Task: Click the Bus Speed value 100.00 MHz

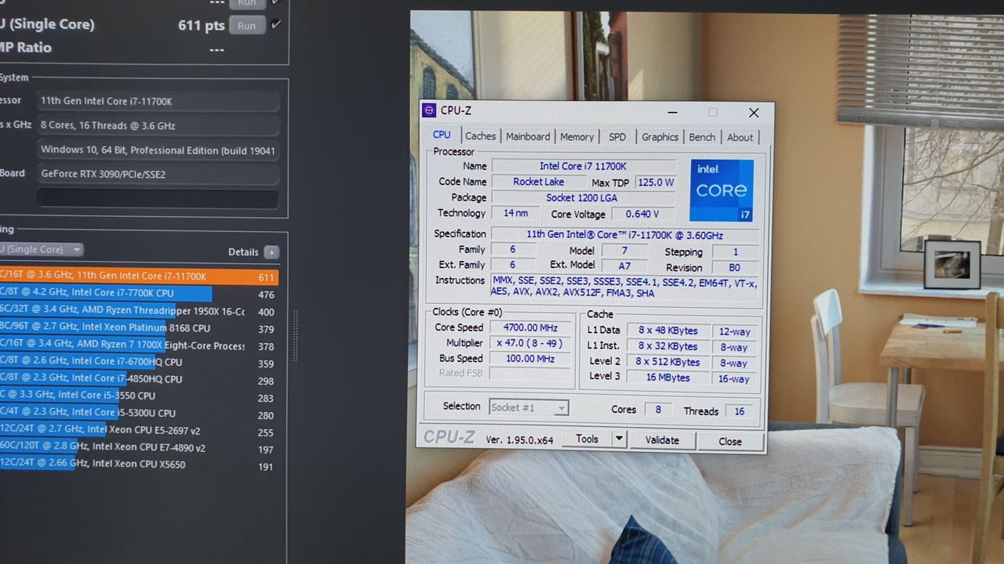Action: [x=531, y=359]
